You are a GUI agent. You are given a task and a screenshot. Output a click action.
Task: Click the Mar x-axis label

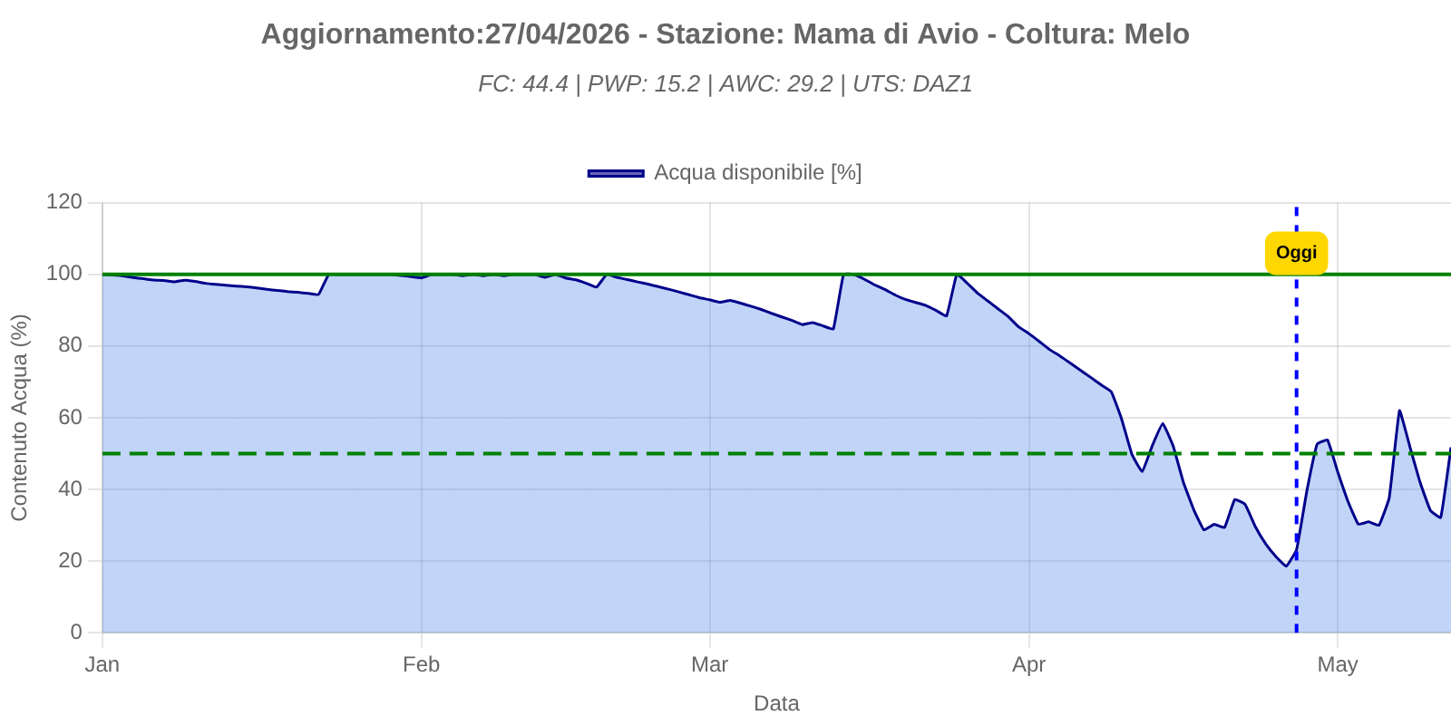709,664
